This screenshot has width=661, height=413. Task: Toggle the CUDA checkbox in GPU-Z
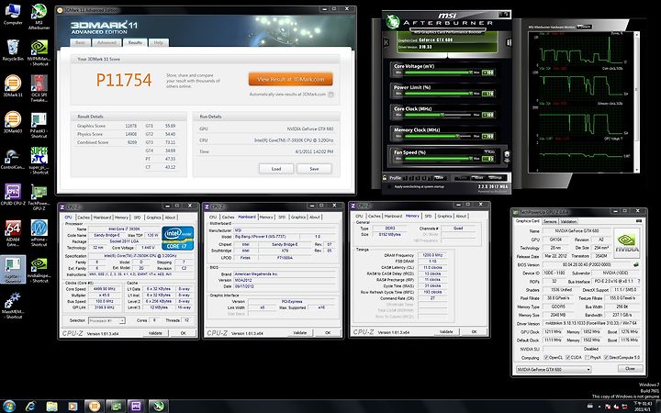(x=568, y=357)
